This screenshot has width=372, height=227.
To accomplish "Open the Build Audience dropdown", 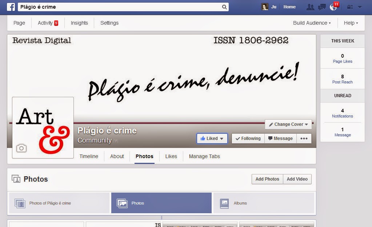I will (x=312, y=23).
